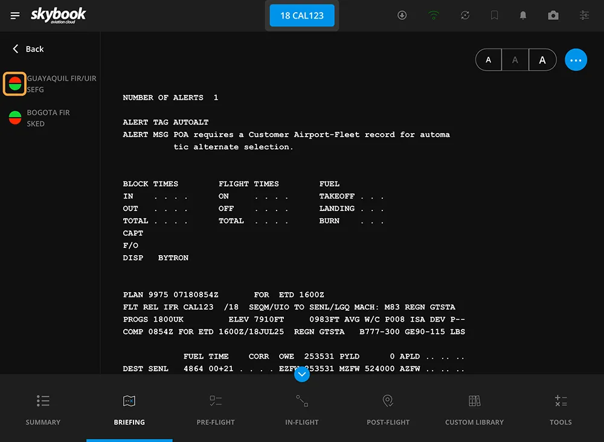
Task: Open notifications bell
Action: click(522, 15)
